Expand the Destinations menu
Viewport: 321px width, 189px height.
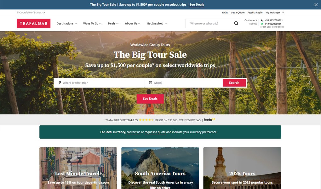pyautogui.click(x=67, y=24)
